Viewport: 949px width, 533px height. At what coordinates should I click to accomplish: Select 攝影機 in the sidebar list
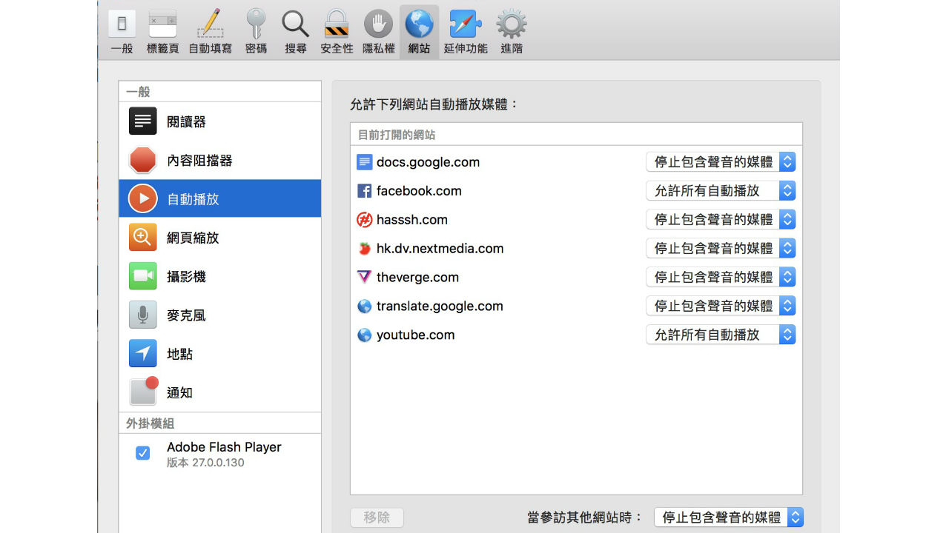[220, 276]
